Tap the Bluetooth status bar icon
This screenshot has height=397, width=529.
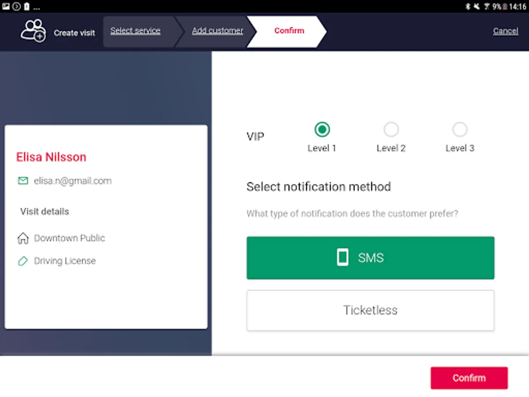coord(468,6)
